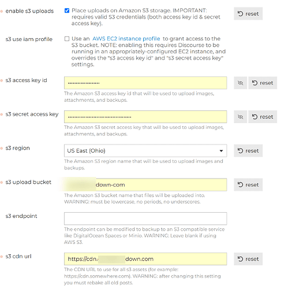Click into the s3 secret access key field
Screen dimensions: 296x289
click(x=145, y=117)
